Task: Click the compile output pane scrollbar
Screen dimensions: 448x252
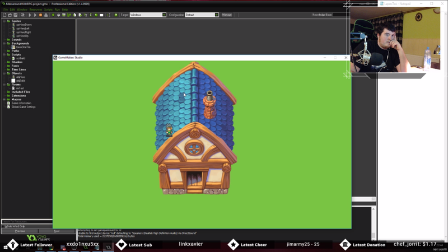Action: click(374, 223)
